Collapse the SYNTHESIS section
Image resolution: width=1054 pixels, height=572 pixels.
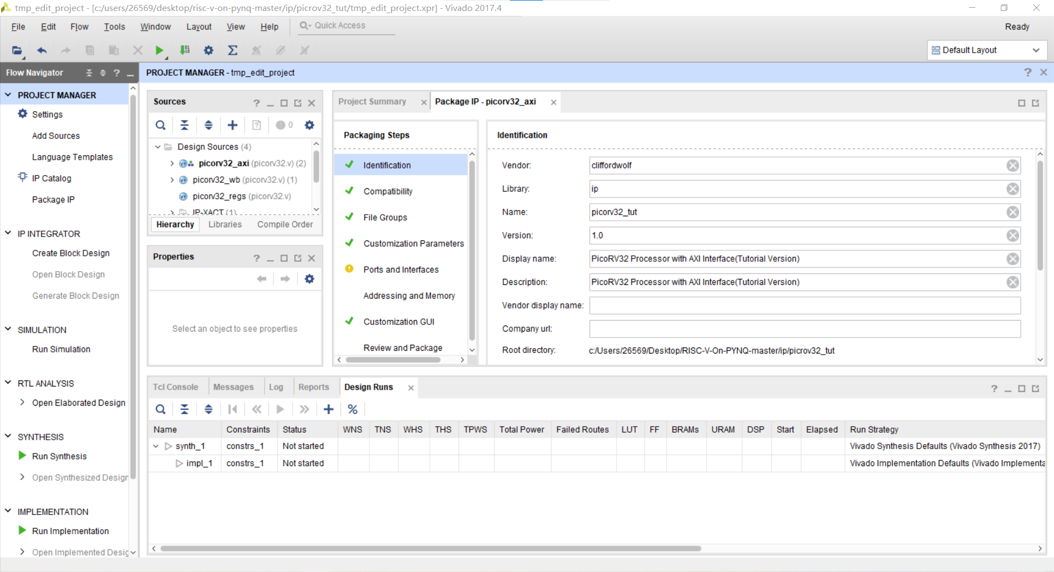click(x=8, y=436)
